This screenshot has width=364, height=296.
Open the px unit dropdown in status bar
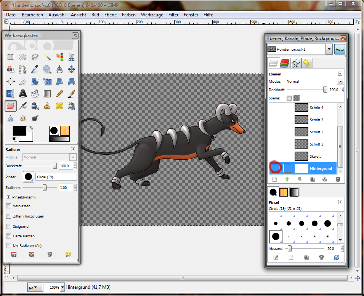click(35, 287)
